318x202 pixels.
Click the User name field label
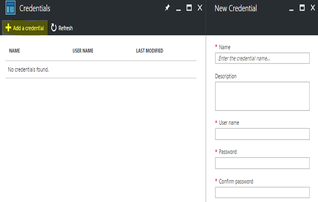(x=229, y=123)
